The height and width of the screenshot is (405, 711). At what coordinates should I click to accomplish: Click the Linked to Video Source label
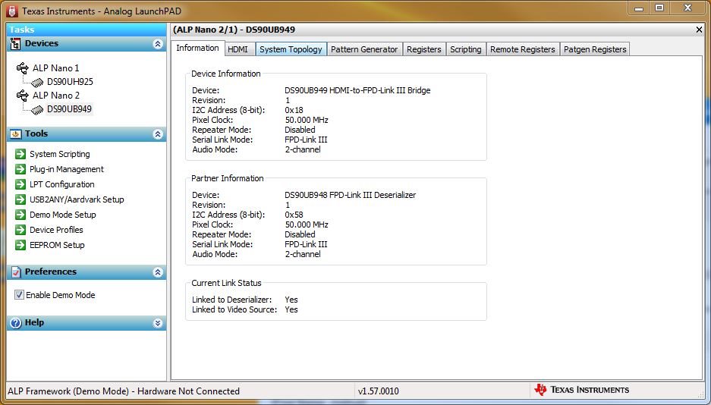pyautogui.click(x=234, y=310)
